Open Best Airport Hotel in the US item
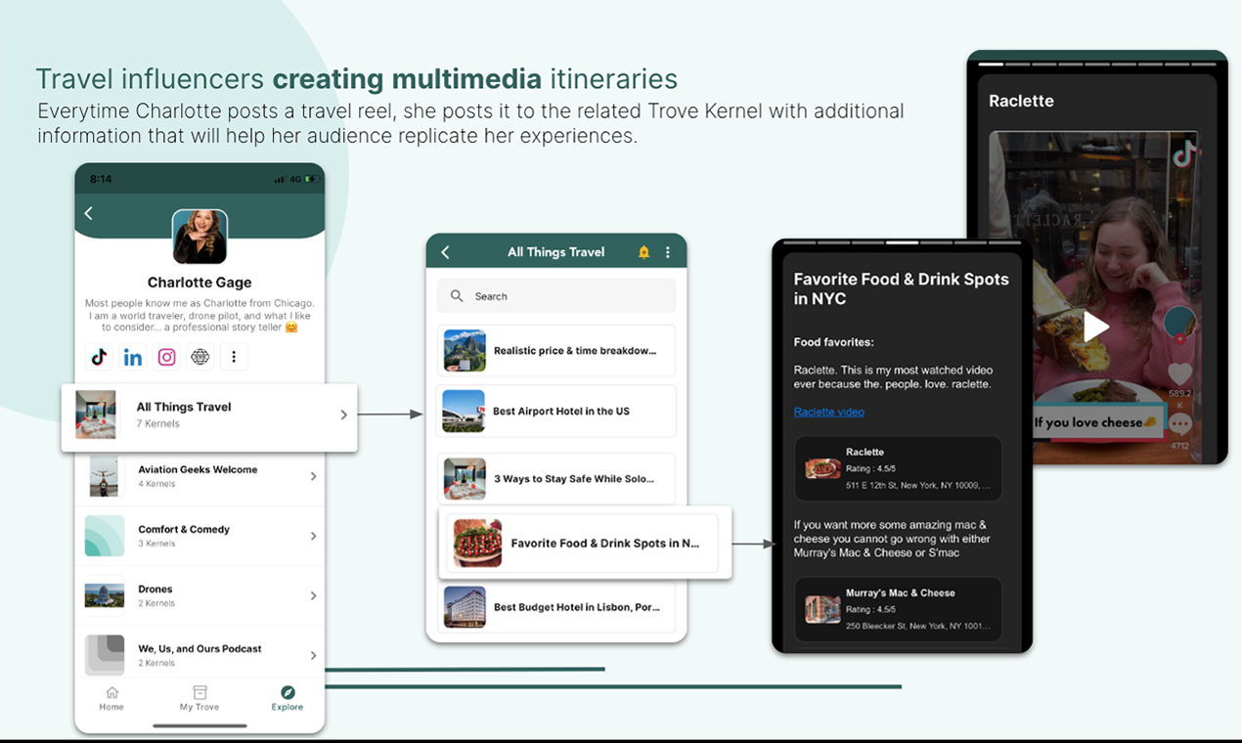1242x743 pixels. click(556, 412)
